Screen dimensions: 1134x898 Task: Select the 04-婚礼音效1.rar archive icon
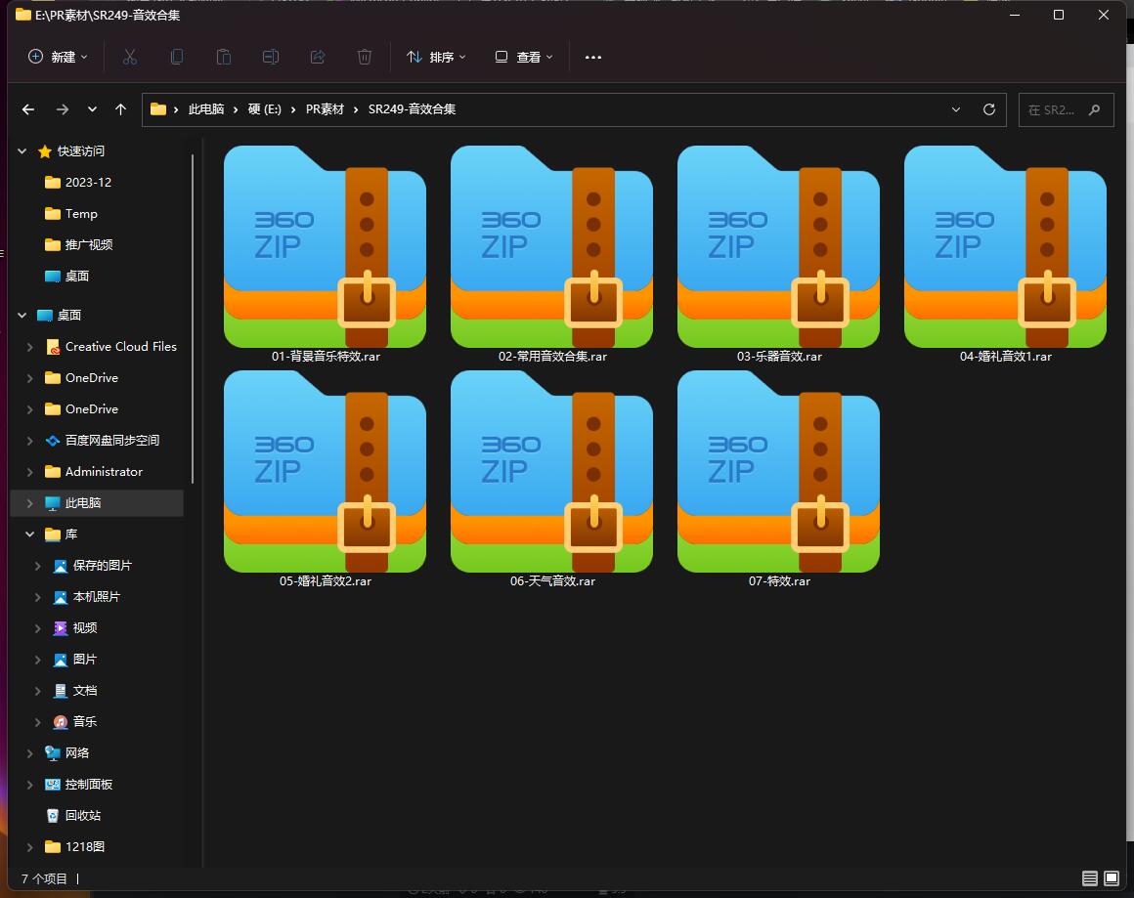(x=1005, y=246)
